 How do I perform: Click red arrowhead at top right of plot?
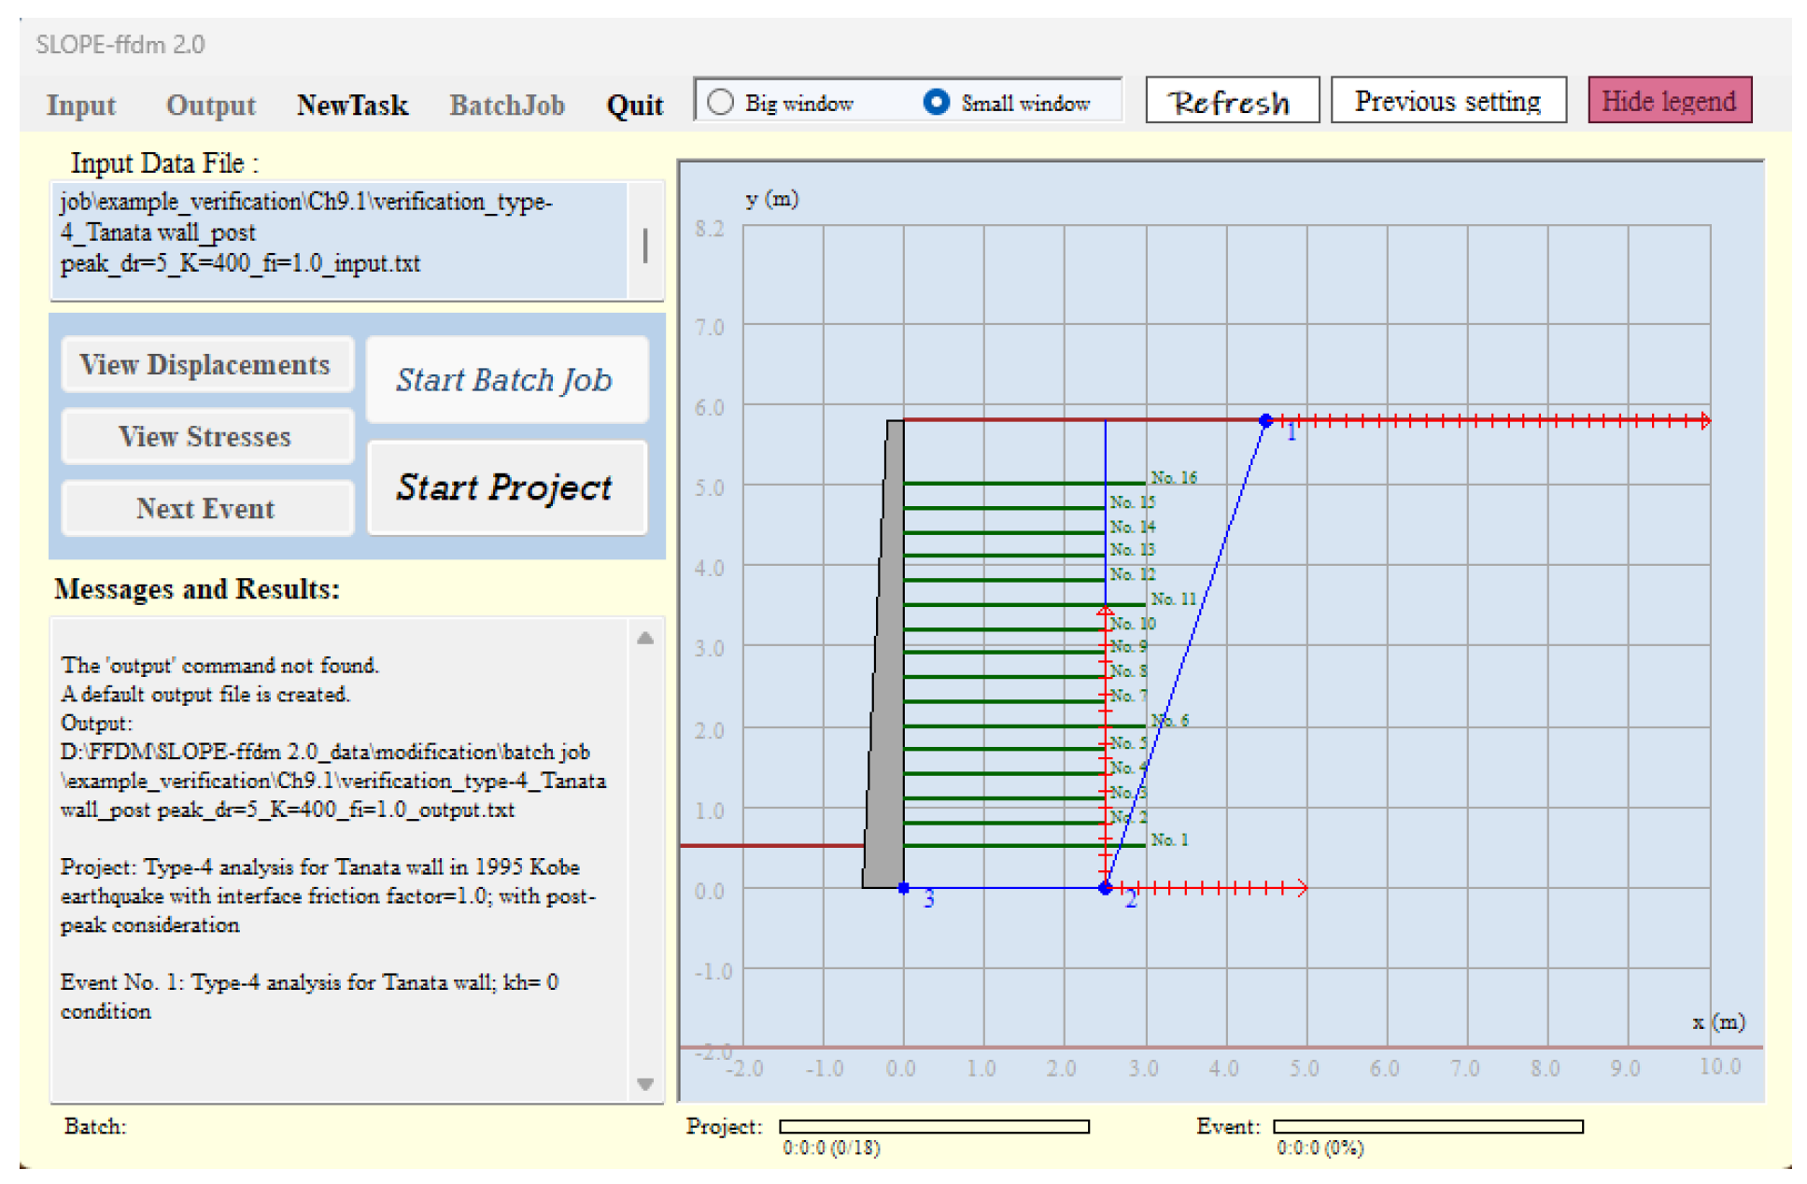tap(1704, 421)
